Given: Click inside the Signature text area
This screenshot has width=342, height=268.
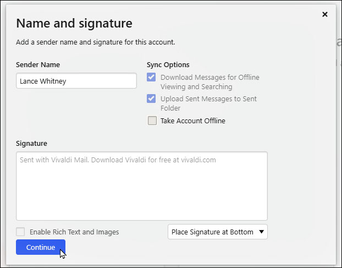Looking at the screenshot, I should [142, 186].
